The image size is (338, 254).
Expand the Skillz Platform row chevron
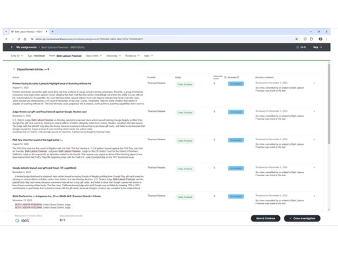[x=314, y=196]
